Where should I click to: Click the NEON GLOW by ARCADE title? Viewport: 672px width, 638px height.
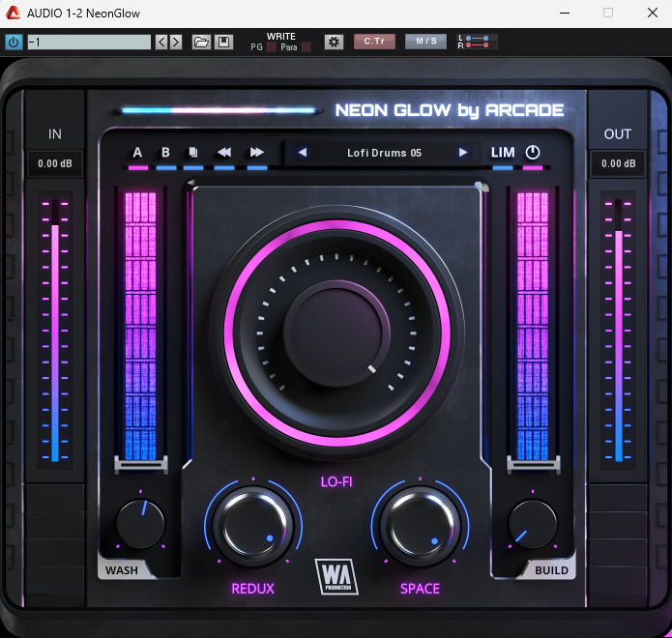coord(450,110)
